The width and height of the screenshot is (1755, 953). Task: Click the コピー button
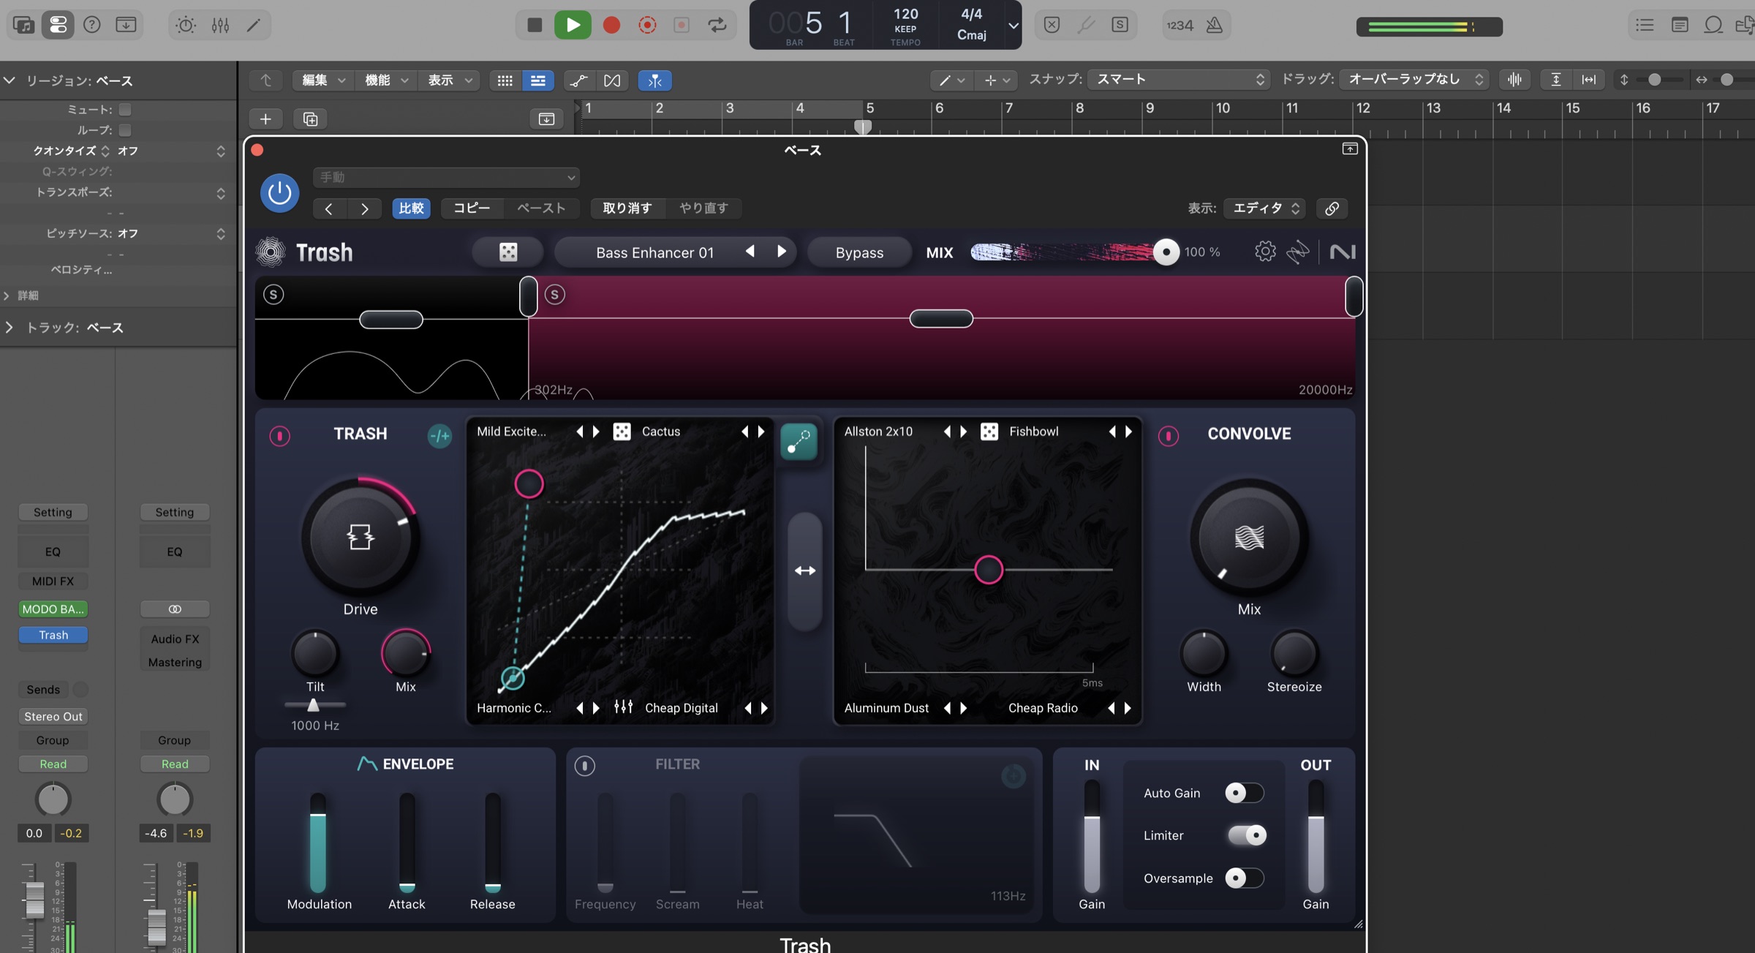click(472, 208)
